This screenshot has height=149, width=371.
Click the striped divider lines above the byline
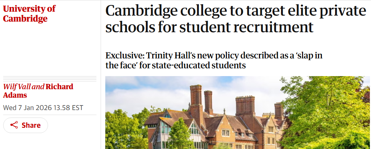[x=50, y=79]
